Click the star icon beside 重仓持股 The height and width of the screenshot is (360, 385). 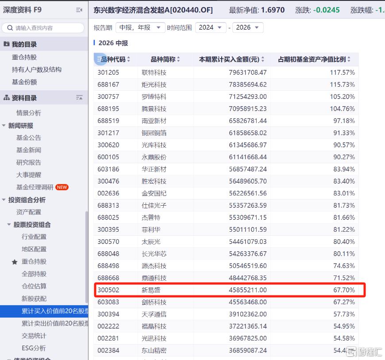(15, 262)
